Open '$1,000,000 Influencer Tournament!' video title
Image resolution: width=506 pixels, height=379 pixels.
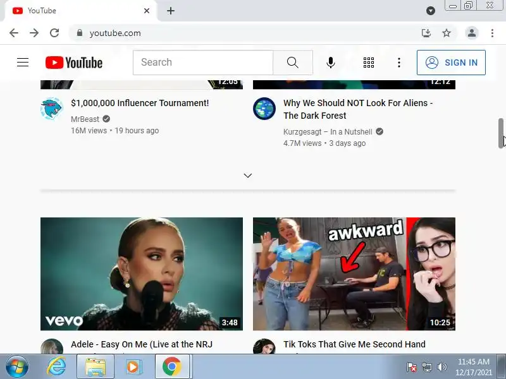point(140,103)
